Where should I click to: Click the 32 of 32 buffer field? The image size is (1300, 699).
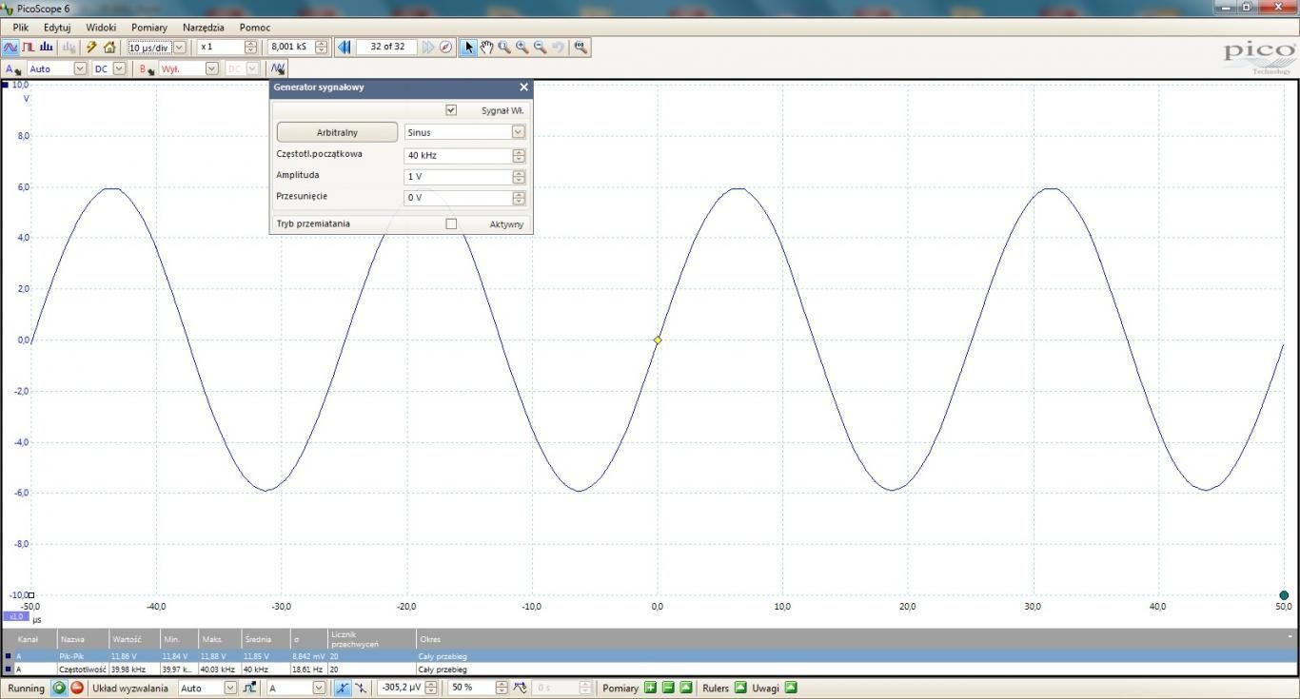387,47
